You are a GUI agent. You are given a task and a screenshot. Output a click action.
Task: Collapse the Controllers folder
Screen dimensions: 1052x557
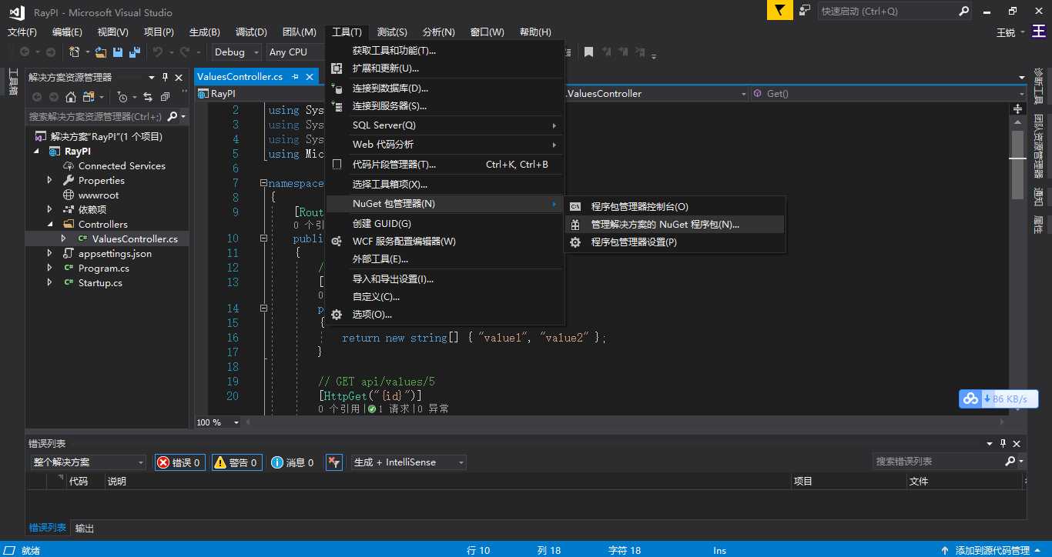point(50,224)
